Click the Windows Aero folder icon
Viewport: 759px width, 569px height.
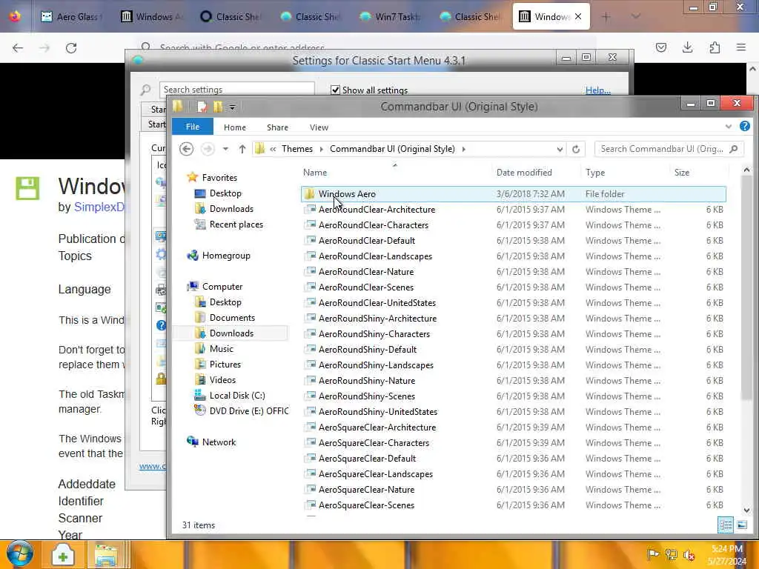tap(309, 194)
